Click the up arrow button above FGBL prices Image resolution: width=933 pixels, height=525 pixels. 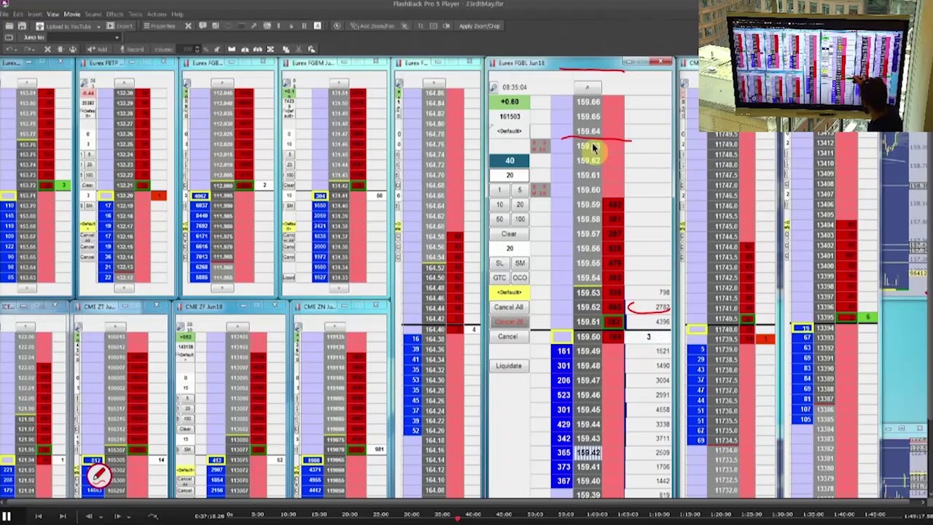587,87
